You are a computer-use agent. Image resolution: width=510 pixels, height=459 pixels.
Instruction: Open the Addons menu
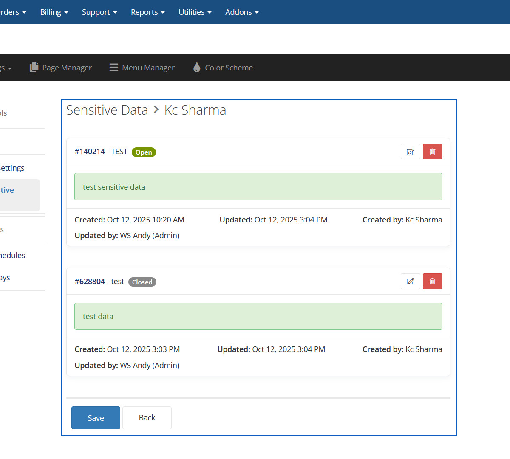tap(241, 12)
